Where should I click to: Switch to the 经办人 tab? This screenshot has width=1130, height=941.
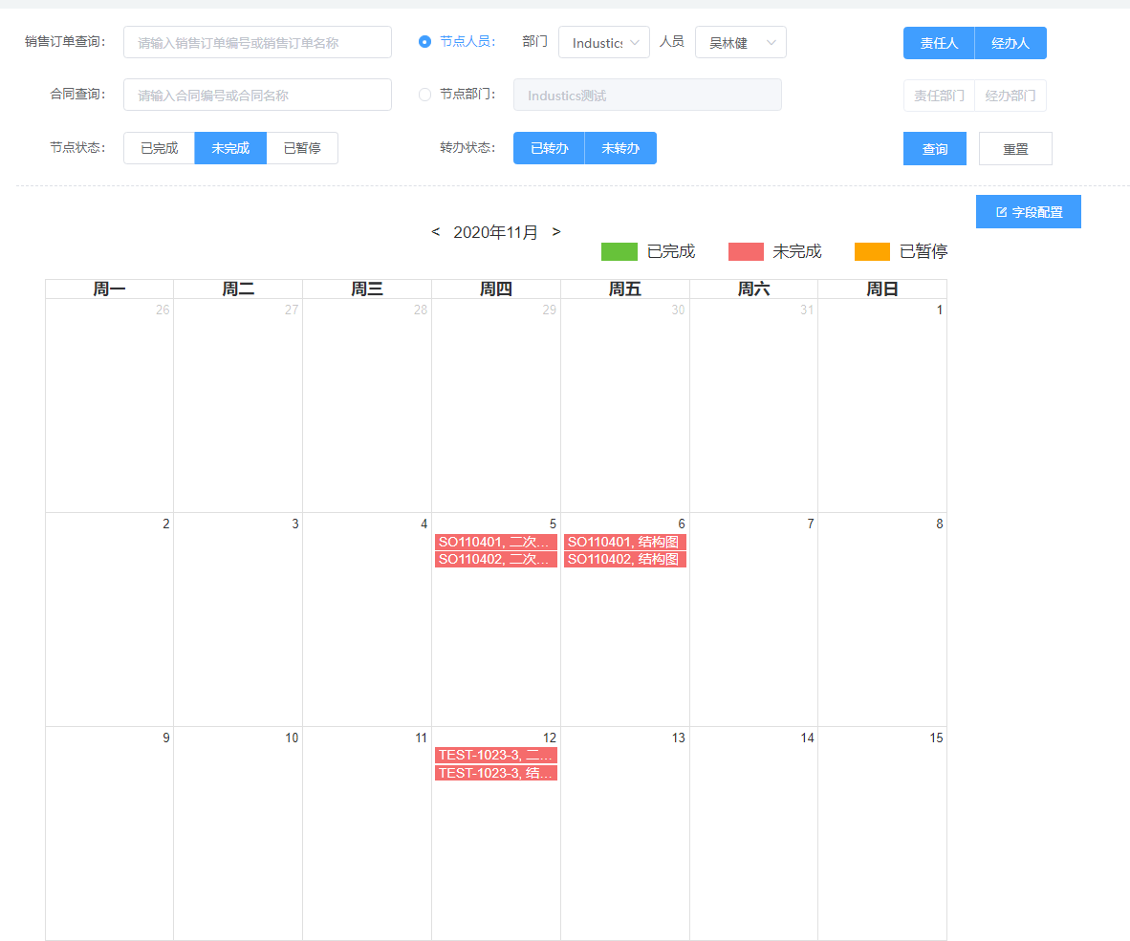[1010, 43]
